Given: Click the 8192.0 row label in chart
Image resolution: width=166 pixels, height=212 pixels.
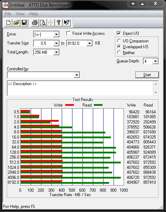Looking at the screenshot, I should tap(13, 182).
